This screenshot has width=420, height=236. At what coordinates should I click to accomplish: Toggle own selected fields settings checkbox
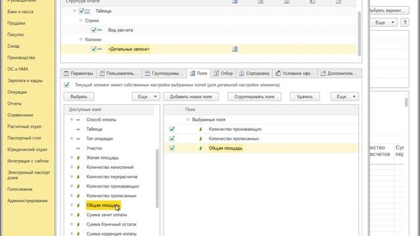click(x=67, y=85)
